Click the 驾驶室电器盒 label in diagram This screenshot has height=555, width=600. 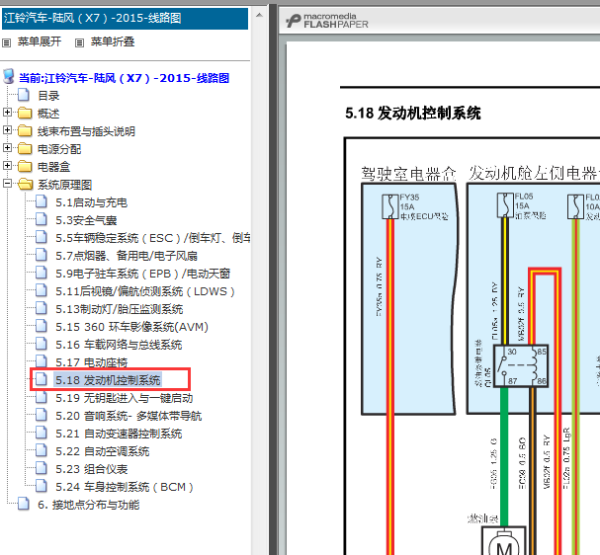click(x=408, y=174)
